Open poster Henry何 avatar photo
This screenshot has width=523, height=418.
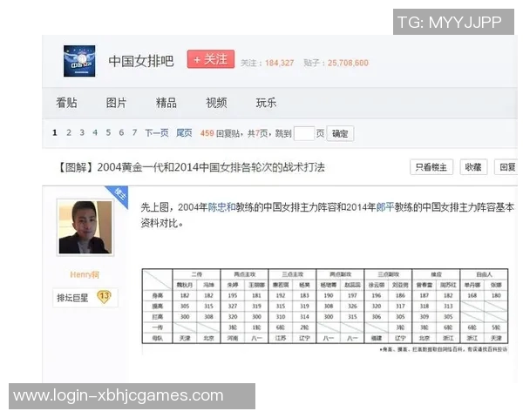click(85, 227)
